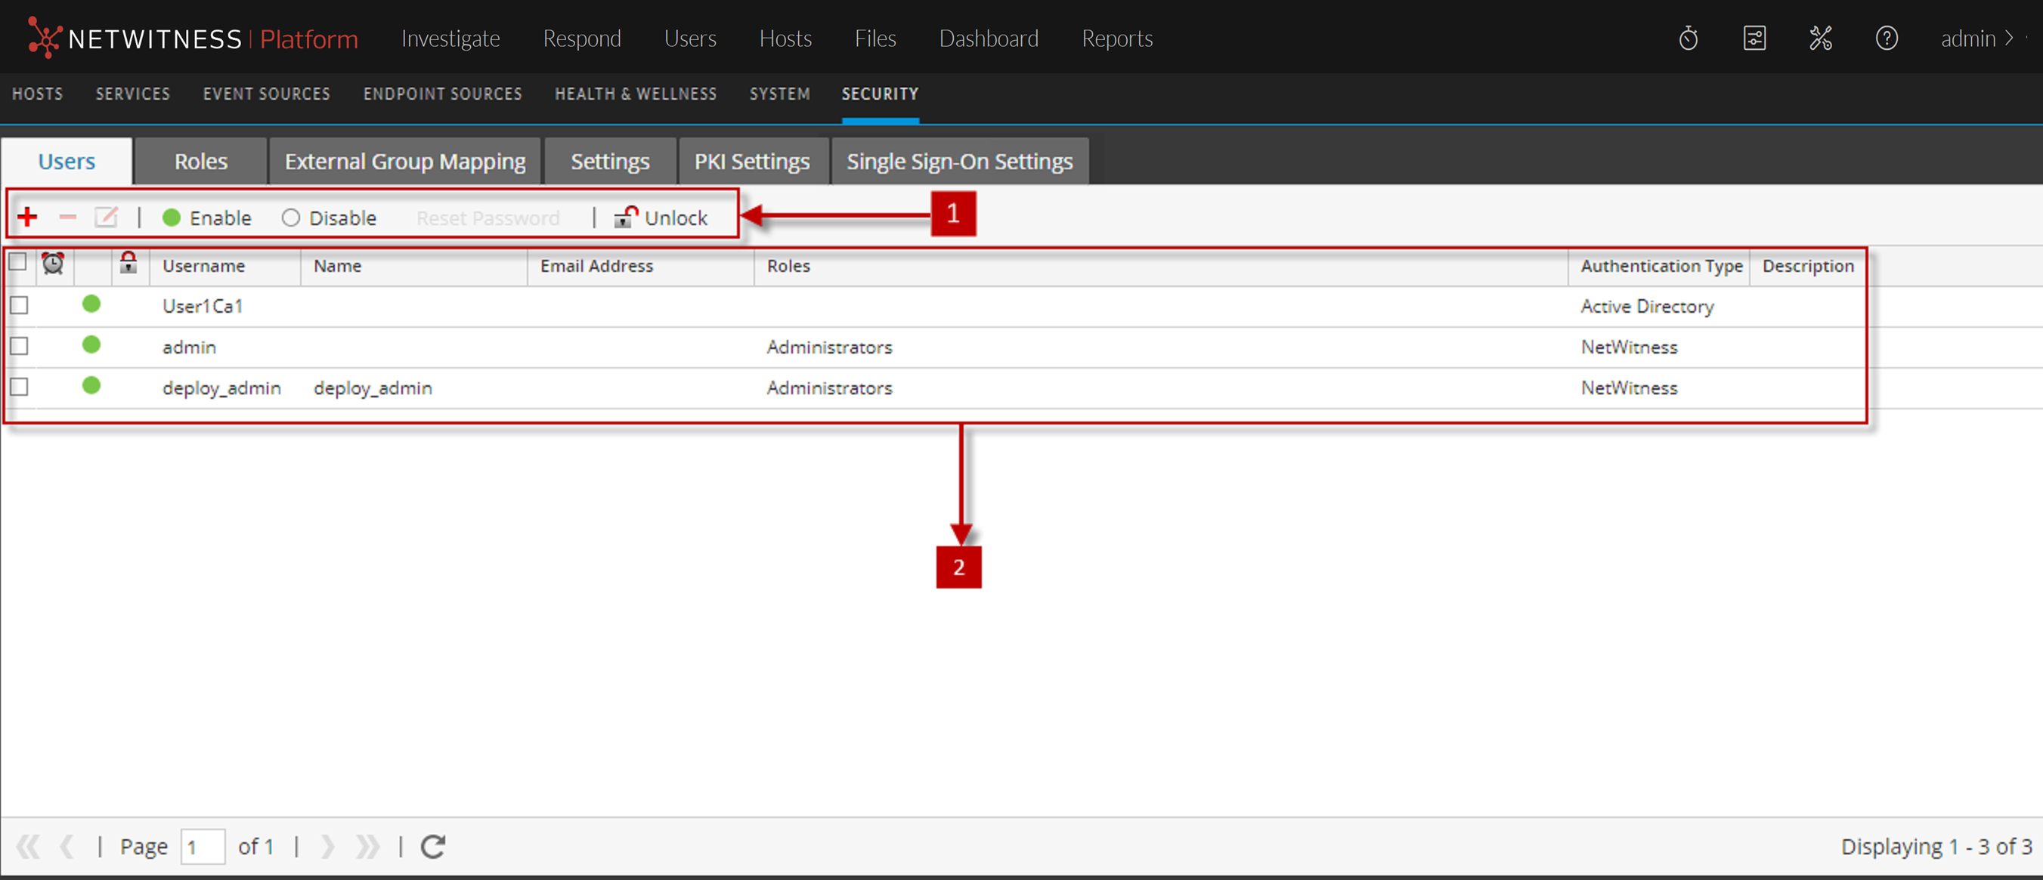Open the Single Sign-On Settings tab
This screenshot has height=880, width=2043.
point(959,162)
